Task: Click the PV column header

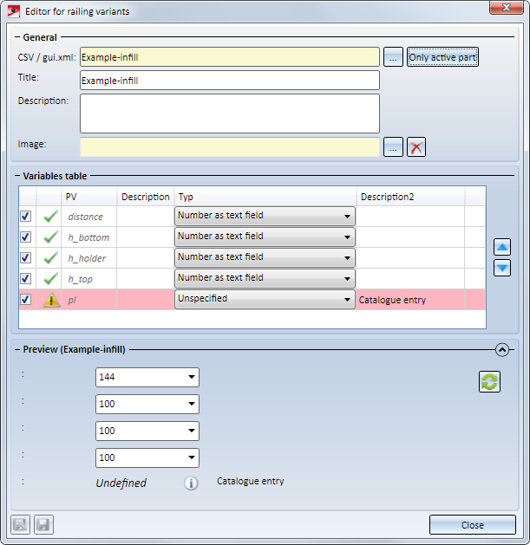Action: tap(89, 197)
